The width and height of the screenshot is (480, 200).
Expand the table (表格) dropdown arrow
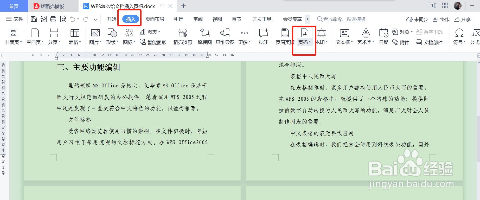point(80,42)
